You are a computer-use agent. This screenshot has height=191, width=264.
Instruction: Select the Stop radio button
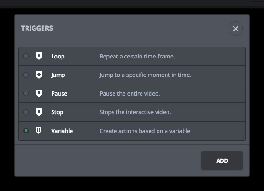26,112
